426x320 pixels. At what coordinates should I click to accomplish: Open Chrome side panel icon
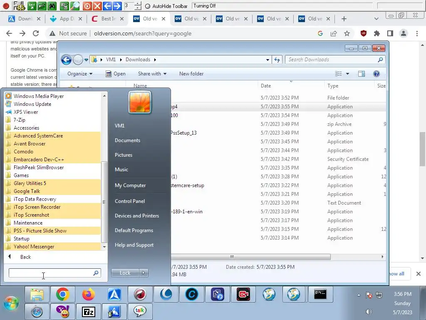pos(390,33)
